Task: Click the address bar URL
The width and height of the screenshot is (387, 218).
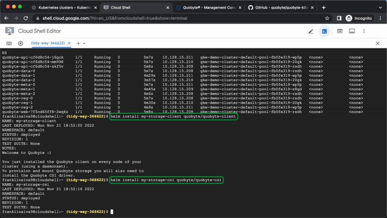Action: (x=115, y=18)
